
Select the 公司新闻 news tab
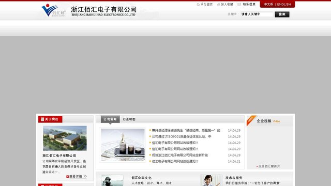click(110, 119)
